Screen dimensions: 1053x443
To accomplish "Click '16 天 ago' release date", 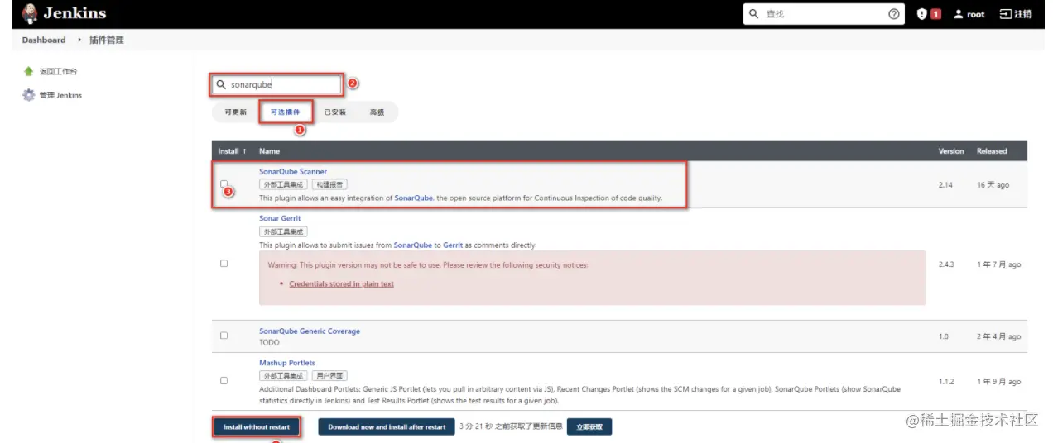I will [x=993, y=185].
